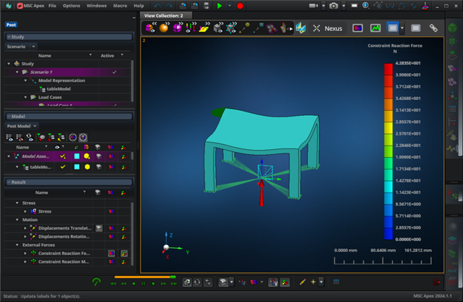The height and width of the screenshot is (302, 463).
Task: Click the hide-all crossed eye list icon
Action: [20, 138]
